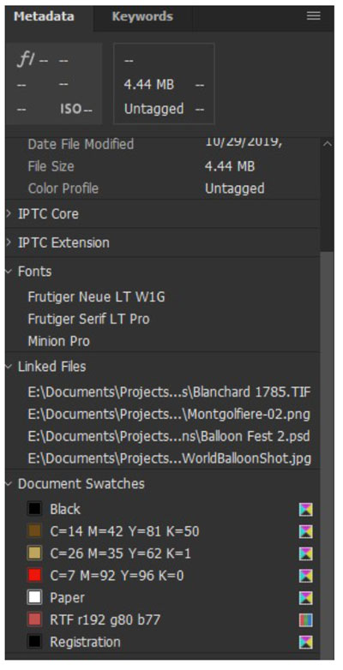Click the CMYK icon for C=14 M=42 Y=81 K=50
This screenshot has height=670, width=343.
(306, 531)
